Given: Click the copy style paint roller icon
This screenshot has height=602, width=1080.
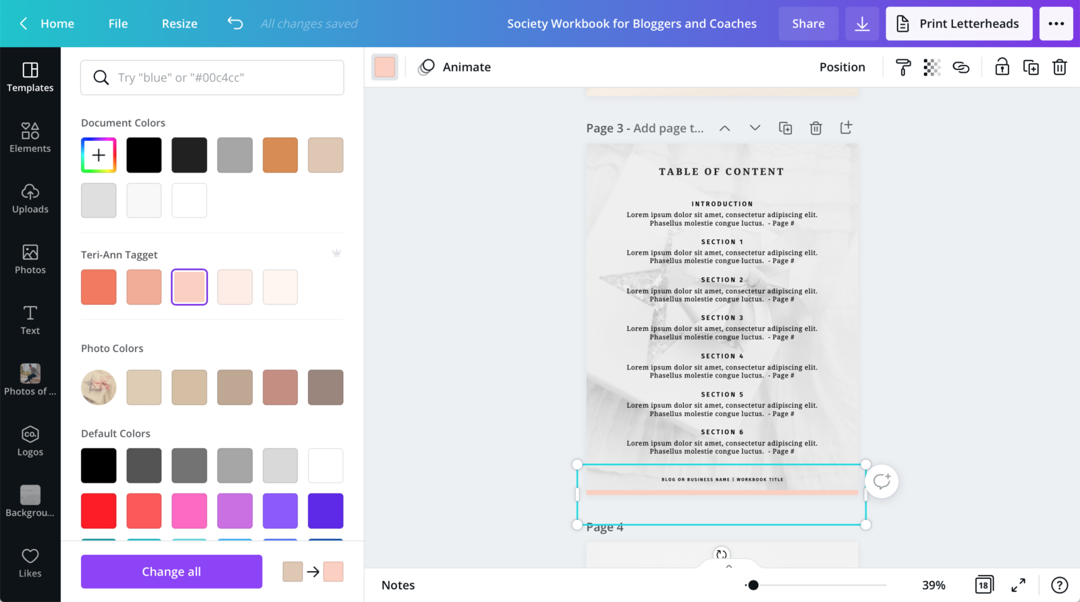Looking at the screenshot, I should click(902, 67).
